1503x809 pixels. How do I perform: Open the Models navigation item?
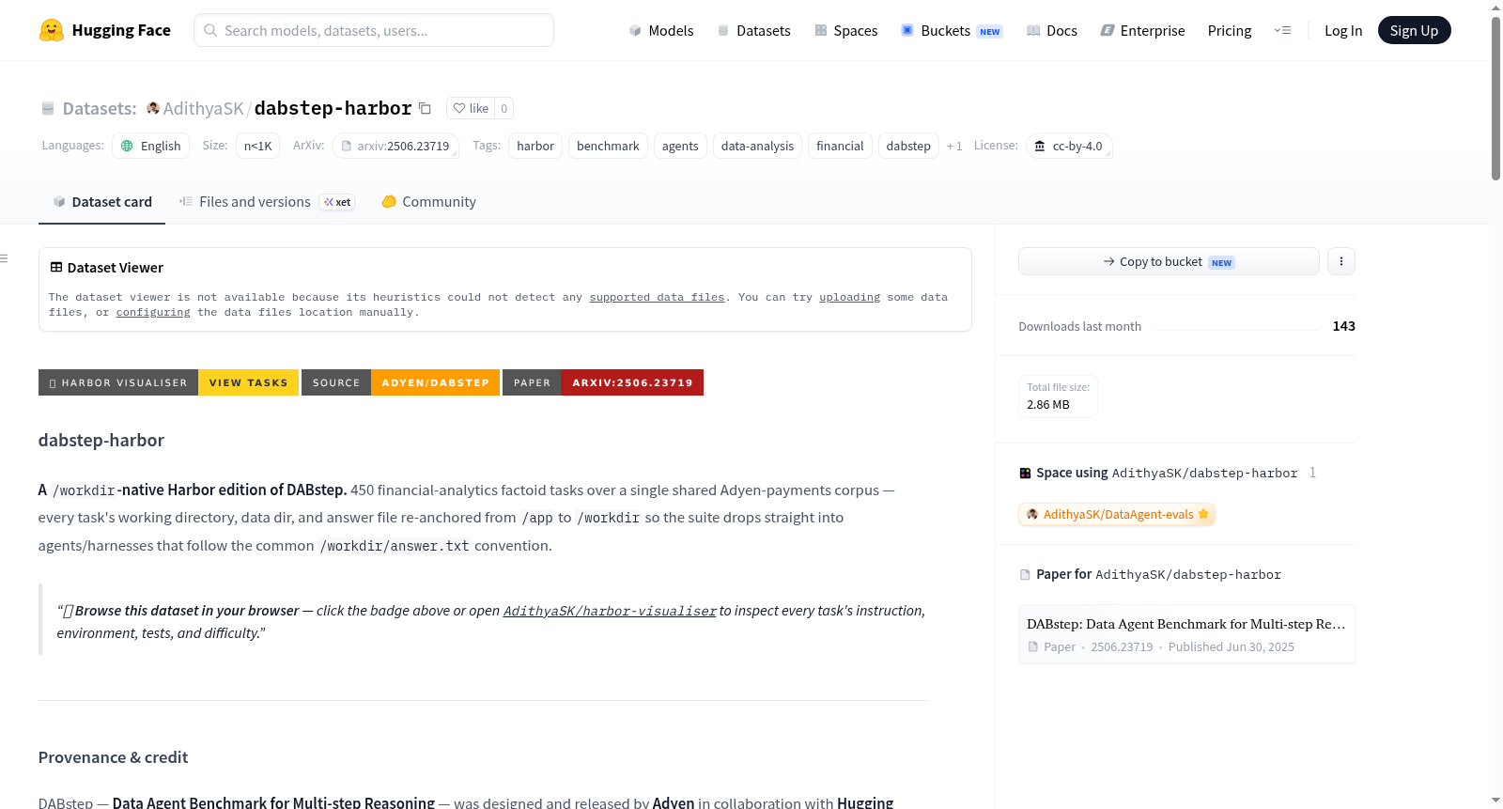tap(661, 30)
